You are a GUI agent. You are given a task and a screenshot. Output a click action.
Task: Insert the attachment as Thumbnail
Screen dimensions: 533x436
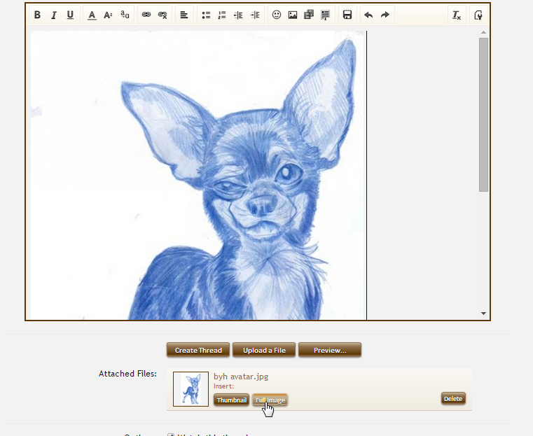pos(232,400)
